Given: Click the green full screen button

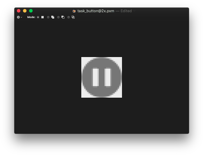Looking at the screenshot, I should [31, 11].
